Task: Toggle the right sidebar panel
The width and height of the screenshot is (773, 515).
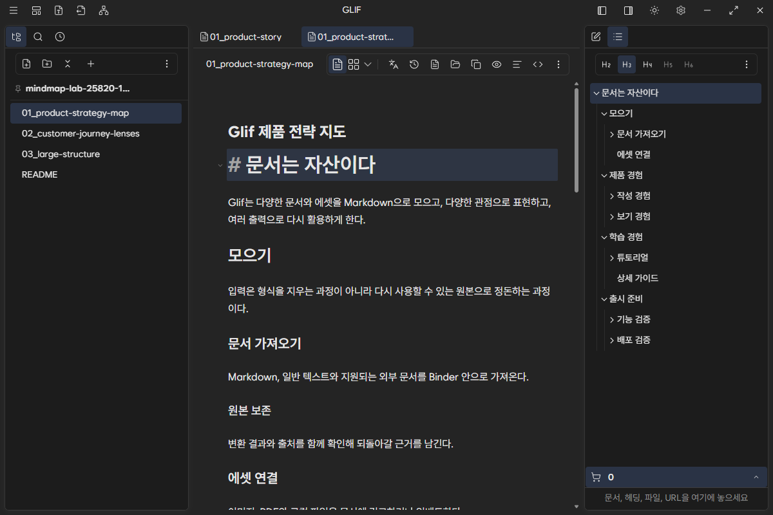Action: coord(628,10)
